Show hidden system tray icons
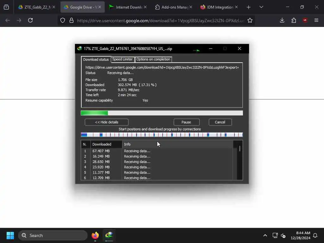This screenshot has height=243, width=324. coord(265,235)
